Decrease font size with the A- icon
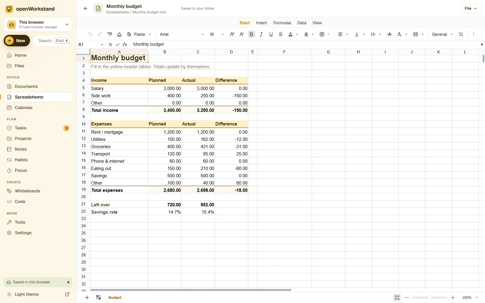The height and width of the screenshot is (303, 485). [x=242, y=34]
